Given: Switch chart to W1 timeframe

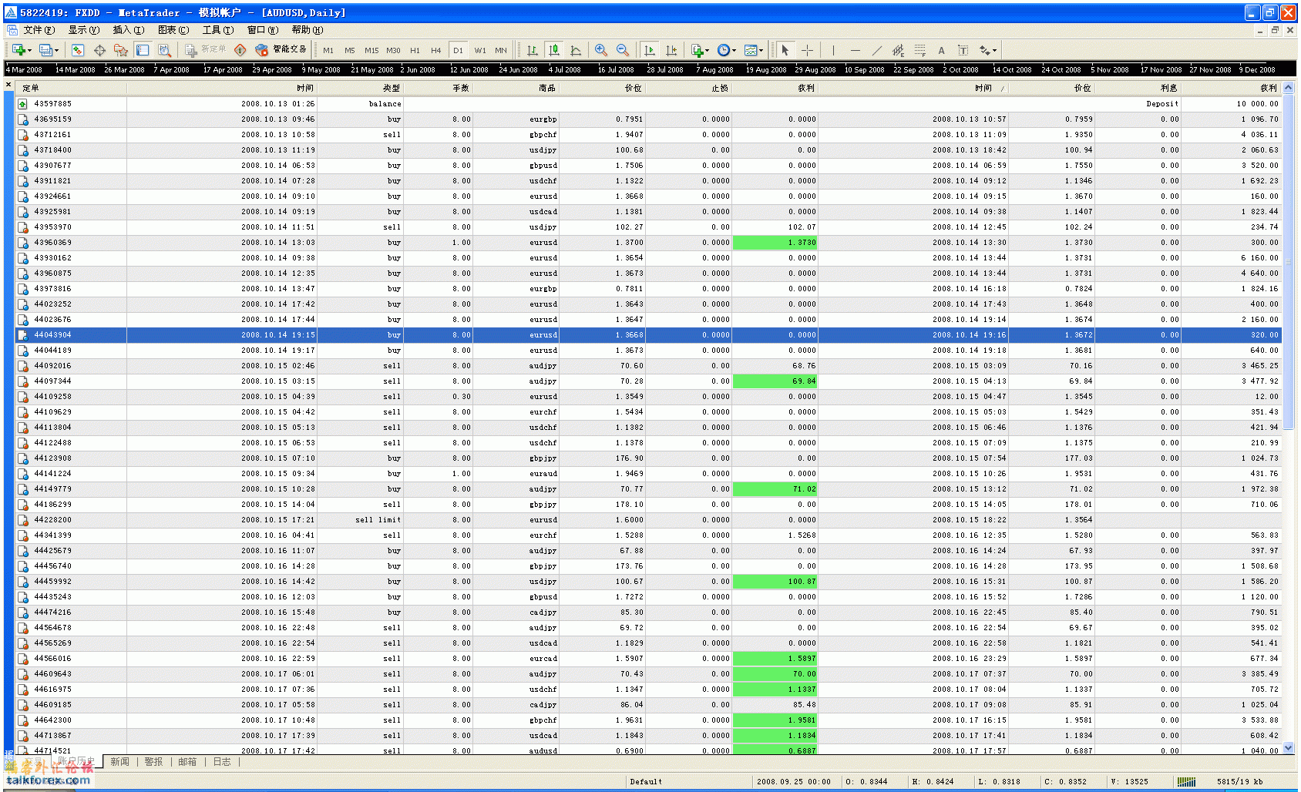Looking at the screenshot, I should pos(480,50).
